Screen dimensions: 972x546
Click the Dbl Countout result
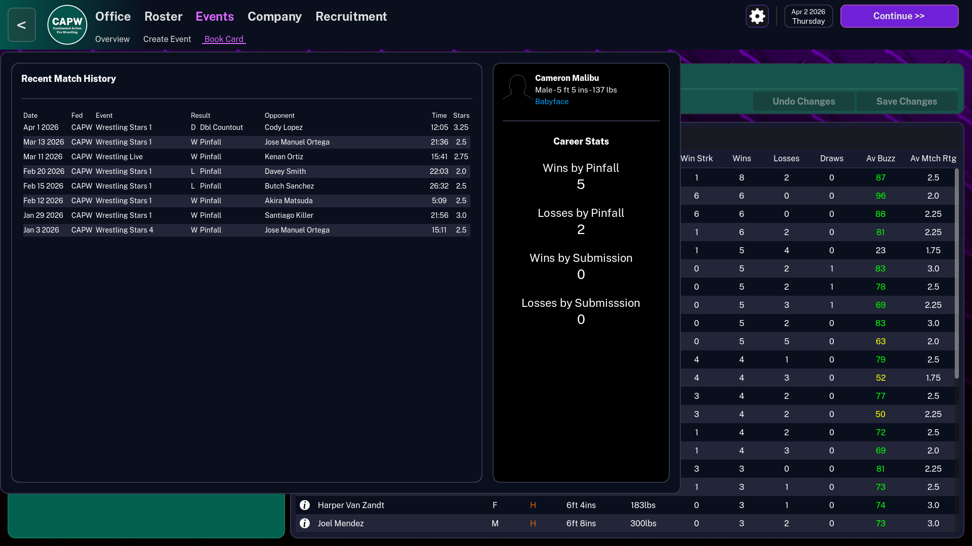[221, 127]
